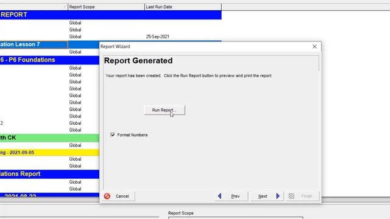This screenshot has width=390, height=219.
Task: Sort by Last Run Date column header
Action: click(x=183, y=7)
